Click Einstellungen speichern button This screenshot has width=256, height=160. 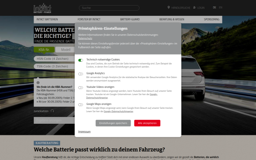[x=113, y=123]
